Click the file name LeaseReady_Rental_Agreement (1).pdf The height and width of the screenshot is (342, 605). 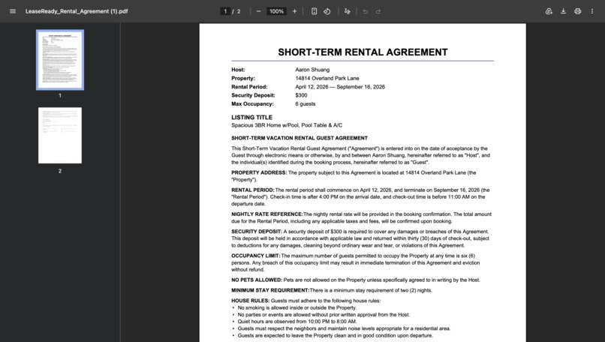[77, 11]
